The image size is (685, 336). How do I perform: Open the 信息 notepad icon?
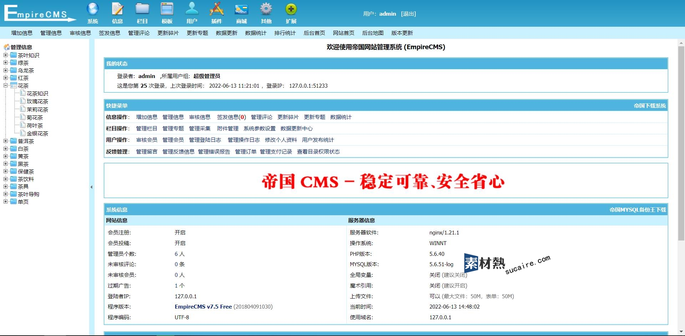117,9
